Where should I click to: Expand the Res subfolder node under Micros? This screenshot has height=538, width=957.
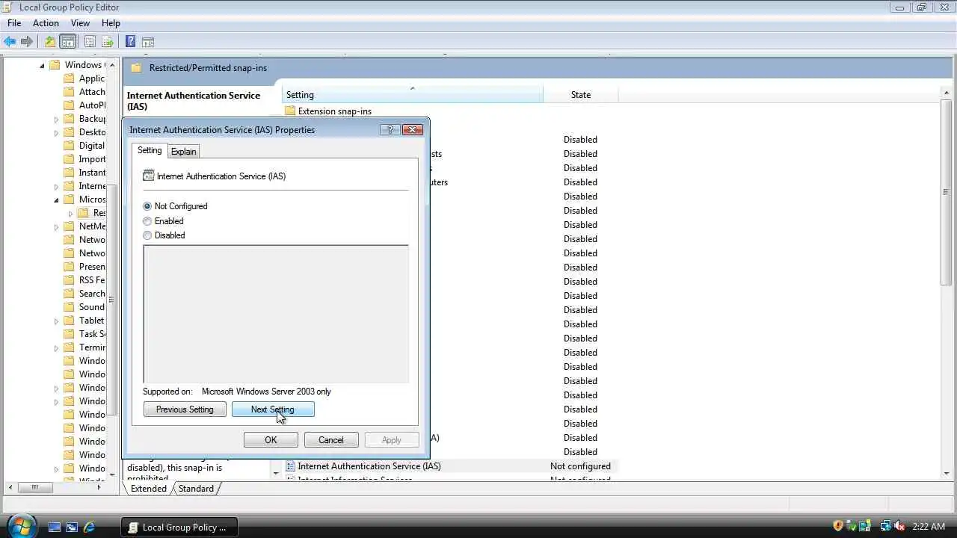point(70,213)
